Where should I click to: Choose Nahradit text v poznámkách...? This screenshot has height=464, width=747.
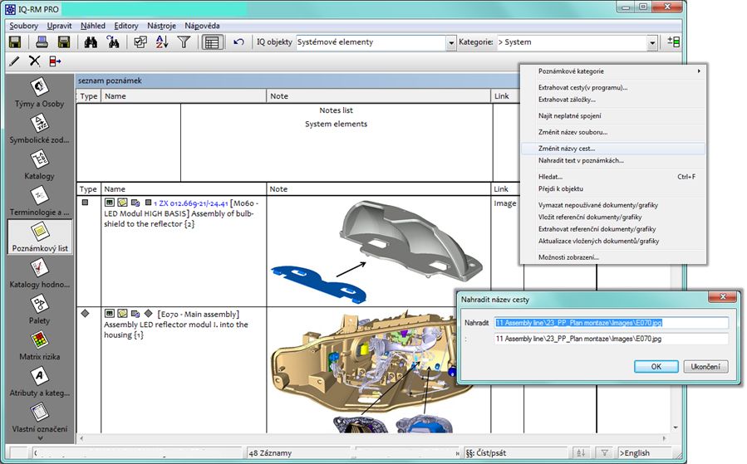612,160
